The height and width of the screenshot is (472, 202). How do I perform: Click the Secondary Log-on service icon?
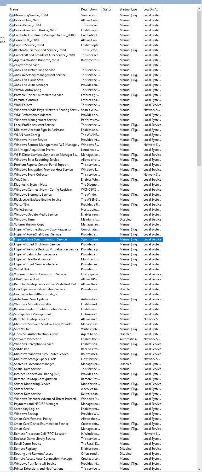[x=11, y=409]
